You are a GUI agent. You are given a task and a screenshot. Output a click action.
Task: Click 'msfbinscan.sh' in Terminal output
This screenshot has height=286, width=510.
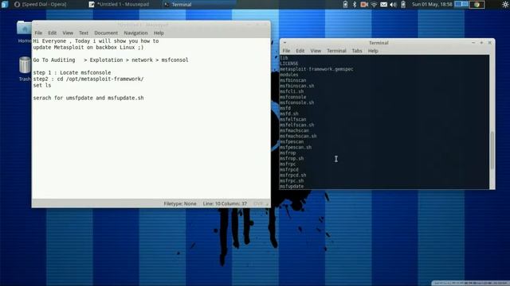(x=297, y=86)
